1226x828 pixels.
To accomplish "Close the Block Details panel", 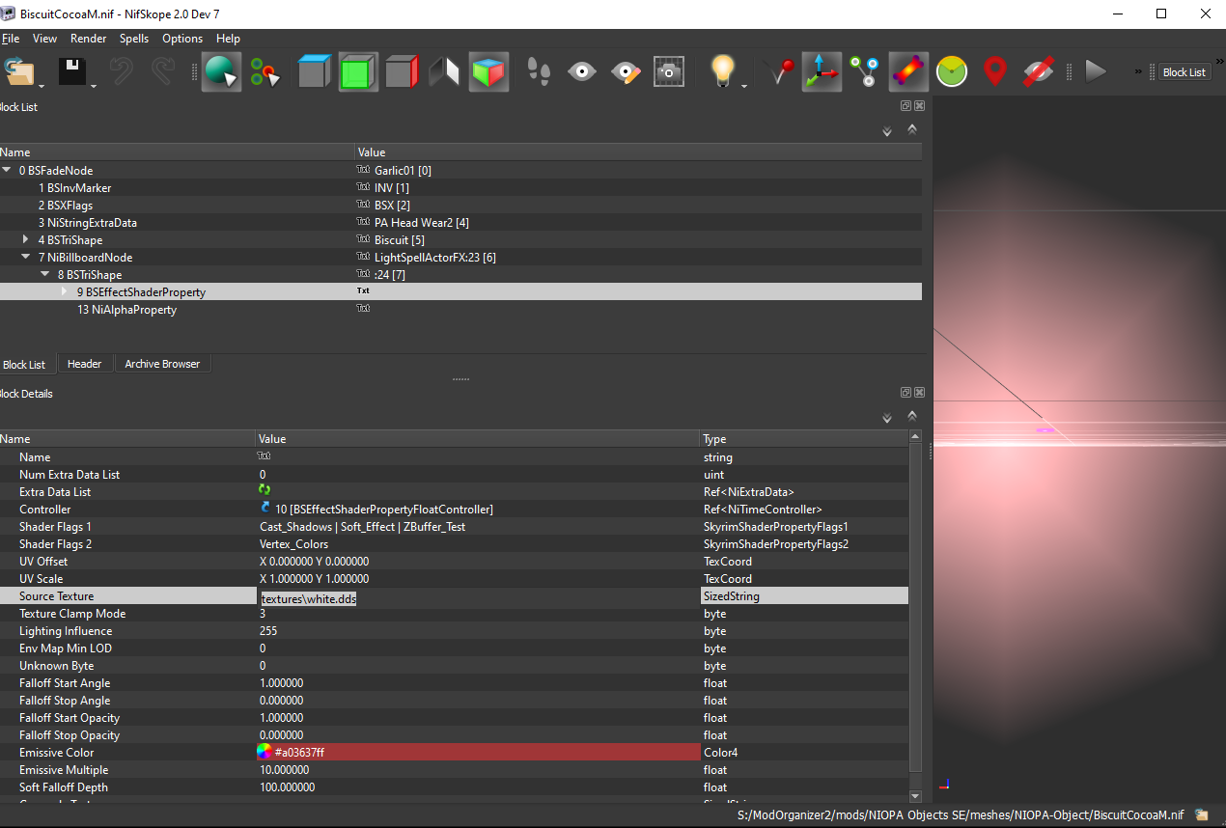I will tap(919, 393).
